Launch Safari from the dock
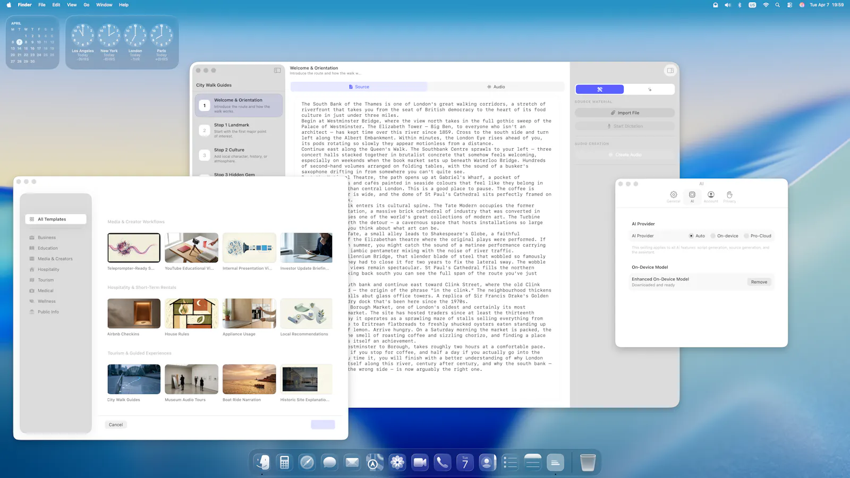Viewport: 850px width, 478px height. click(x=307, y=462)
